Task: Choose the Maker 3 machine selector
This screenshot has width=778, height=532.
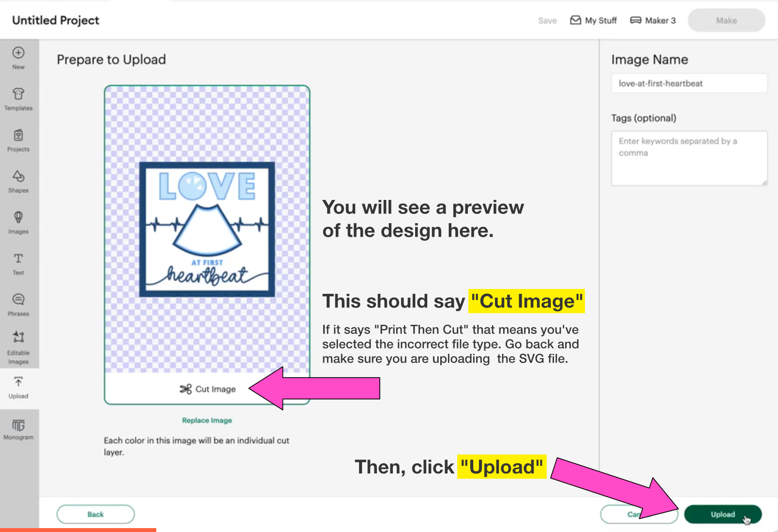Action: (653, 20)
